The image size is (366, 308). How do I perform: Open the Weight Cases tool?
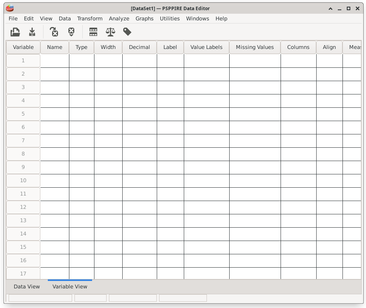pyautogui.click(x=110, y=32)
